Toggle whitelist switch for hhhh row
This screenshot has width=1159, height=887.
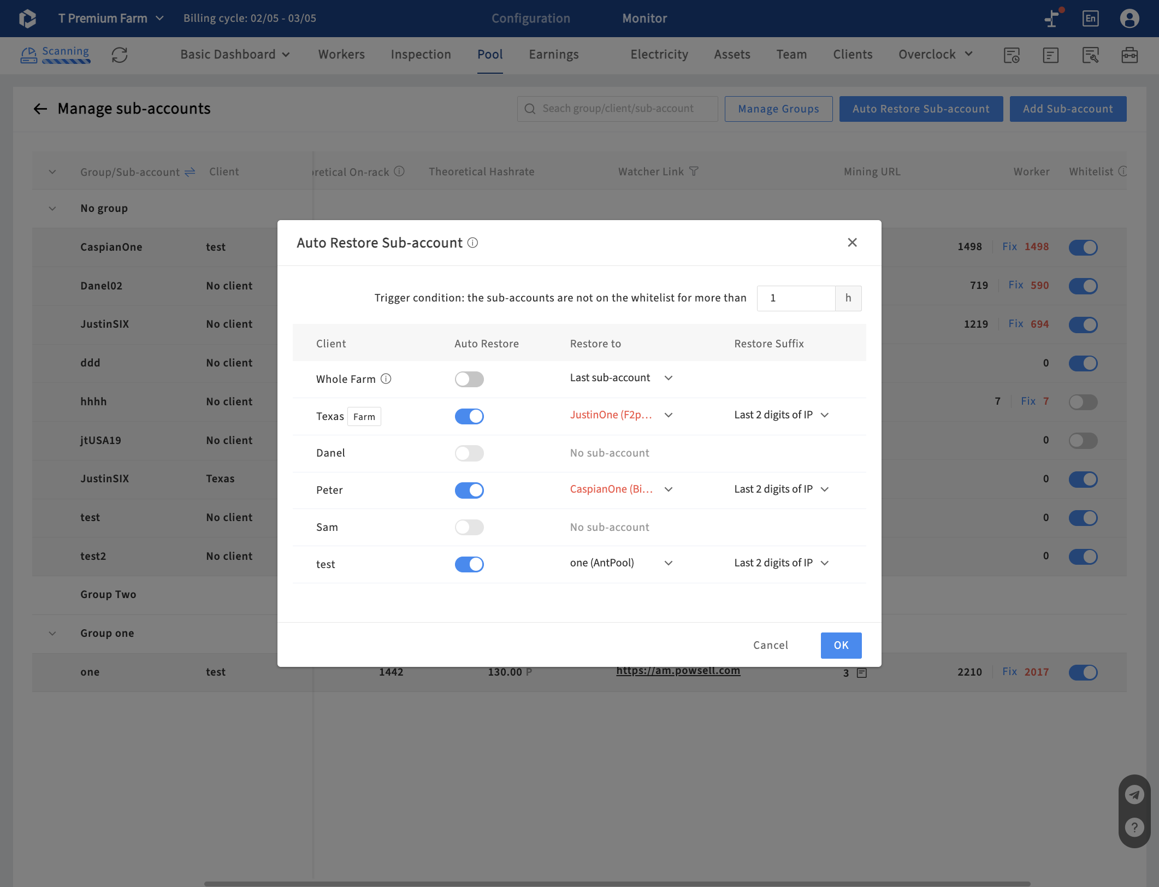tap(1083, 402)
